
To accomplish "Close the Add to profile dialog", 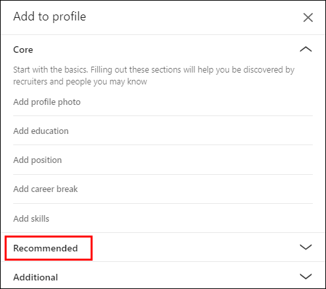I will click(308, 17).
